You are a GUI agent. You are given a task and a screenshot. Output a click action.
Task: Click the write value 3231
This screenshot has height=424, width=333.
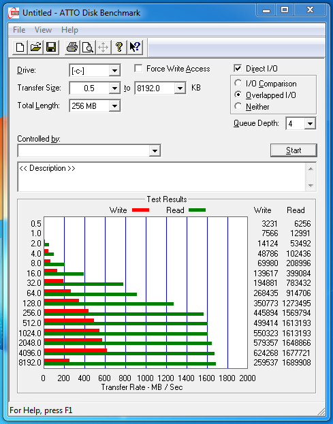[270, 224]
